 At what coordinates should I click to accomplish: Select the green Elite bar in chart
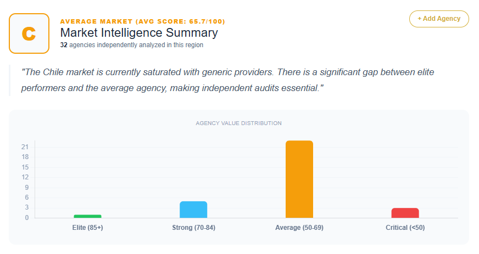88,216
